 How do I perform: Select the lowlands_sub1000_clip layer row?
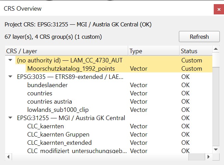click(109, 110)
